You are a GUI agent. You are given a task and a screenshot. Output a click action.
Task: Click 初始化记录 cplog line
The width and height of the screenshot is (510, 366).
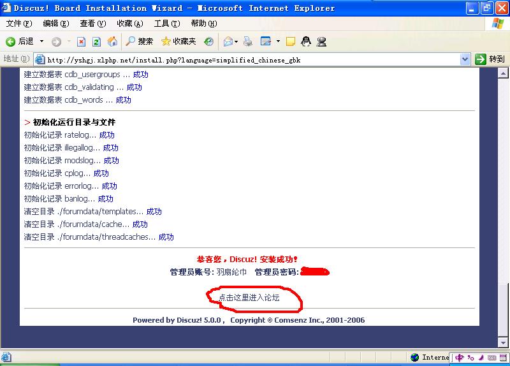(66, 173)
